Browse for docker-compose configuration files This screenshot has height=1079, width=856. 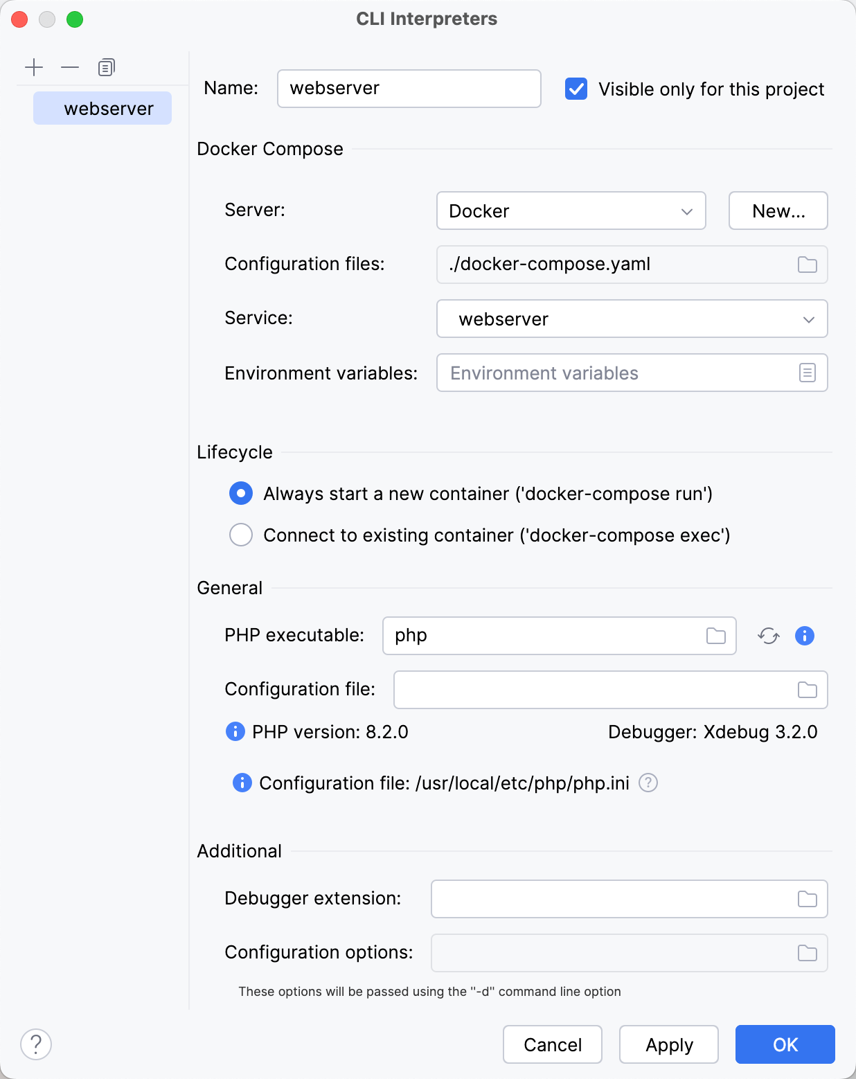(807, 265)
